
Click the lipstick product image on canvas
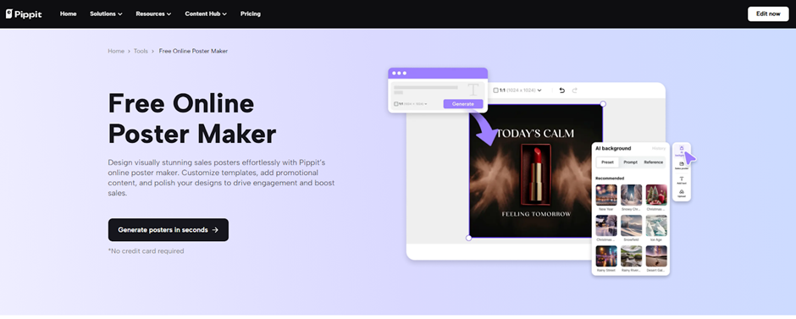[x=536, y=174]
